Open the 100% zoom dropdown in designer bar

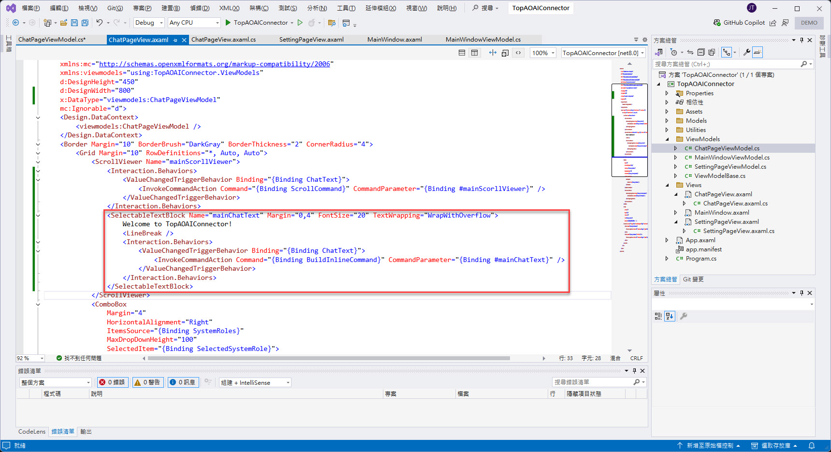pos(543,53)
